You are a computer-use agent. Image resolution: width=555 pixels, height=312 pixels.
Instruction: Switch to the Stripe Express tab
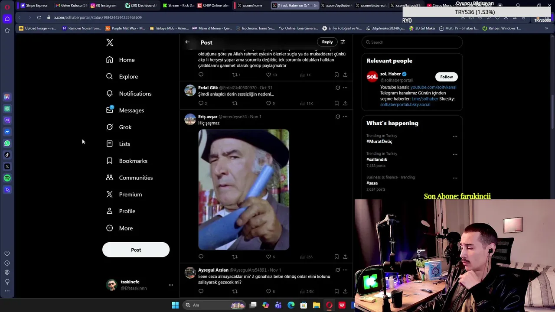[35, 5]
